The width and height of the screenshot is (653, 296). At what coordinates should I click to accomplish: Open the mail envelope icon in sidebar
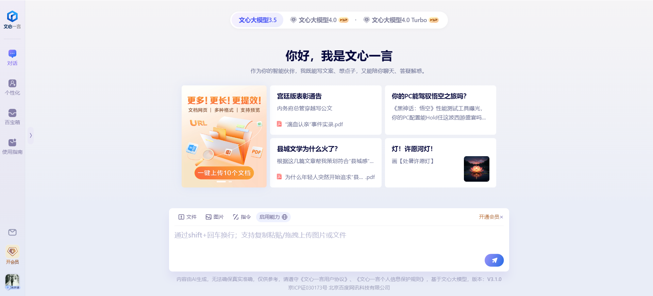[12, 232]
